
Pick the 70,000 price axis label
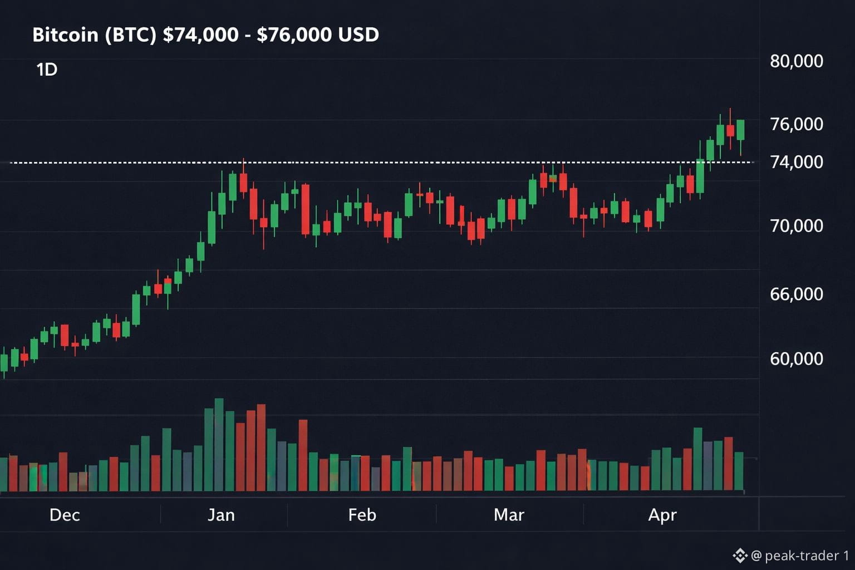click(x=796, y=226)
